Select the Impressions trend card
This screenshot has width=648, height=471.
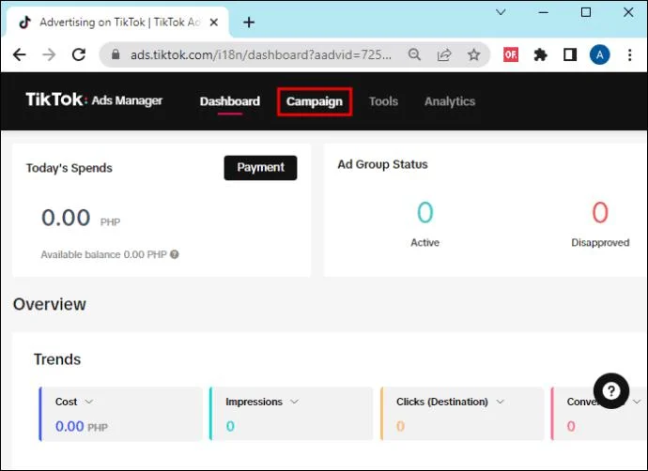pos(291,414)
